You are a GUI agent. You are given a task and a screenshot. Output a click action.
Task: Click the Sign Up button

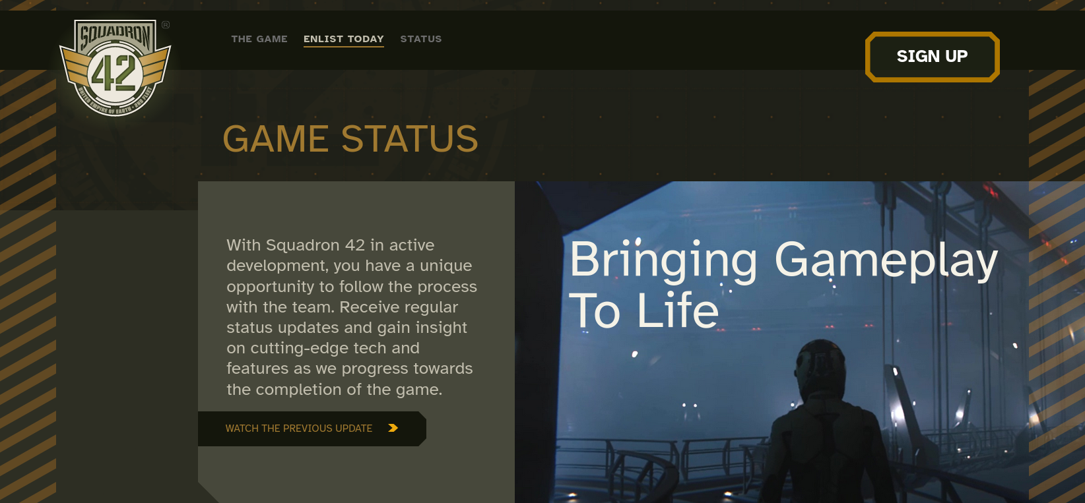click(x=933, y=57)
